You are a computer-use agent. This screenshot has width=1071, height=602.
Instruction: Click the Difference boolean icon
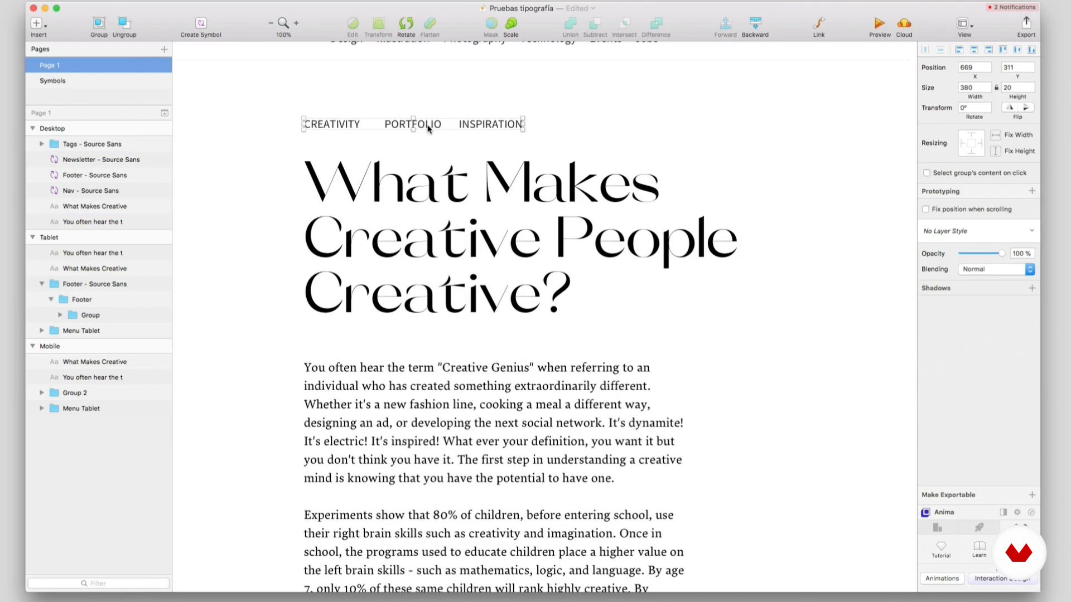[x=656, y=23]
